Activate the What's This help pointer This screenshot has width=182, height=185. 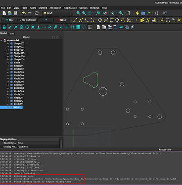click(x=165, y=13)
